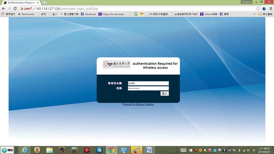The image size is (274, 154).
Task: Select the Authentication Required browser tab
Action: [x=21, y=2]
